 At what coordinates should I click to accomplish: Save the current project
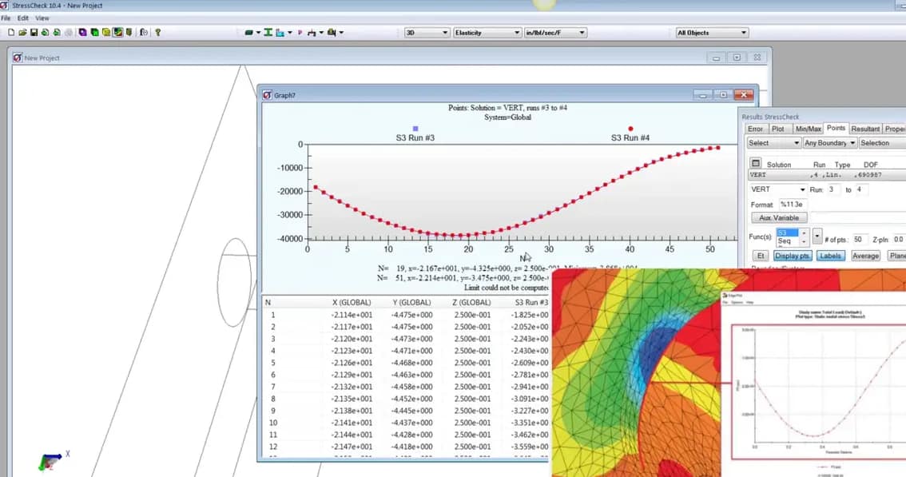[x=34, y=32]
